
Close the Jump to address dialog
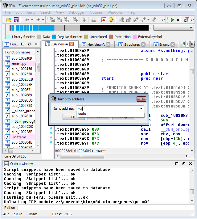click(141, 99)
